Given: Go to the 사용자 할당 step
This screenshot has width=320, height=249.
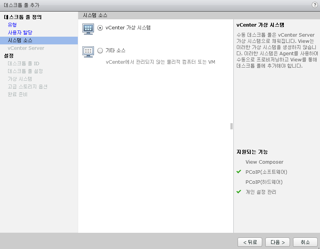Looking at the screenshot, I should click(x=20, y=32).
